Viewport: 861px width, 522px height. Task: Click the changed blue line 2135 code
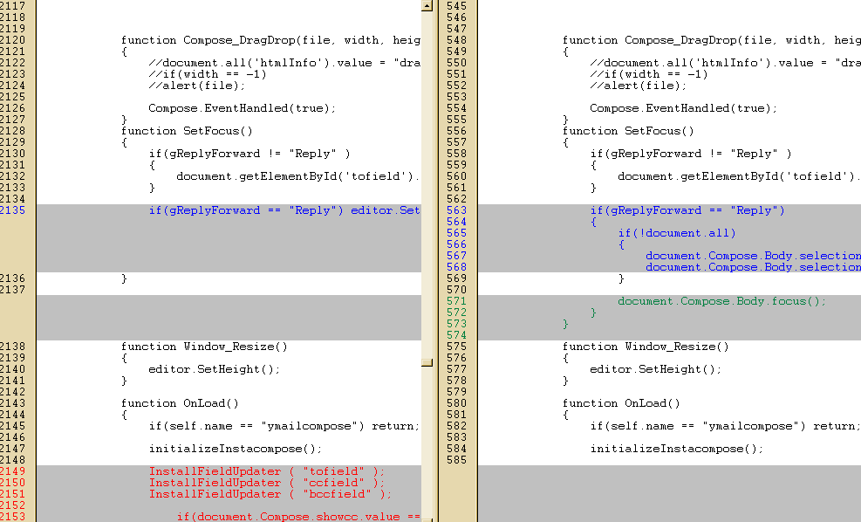[284, 210]
